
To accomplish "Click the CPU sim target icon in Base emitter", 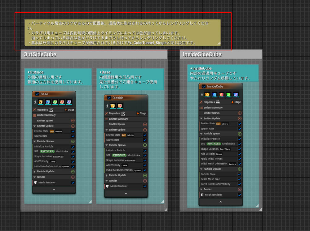I will (51, 109).
